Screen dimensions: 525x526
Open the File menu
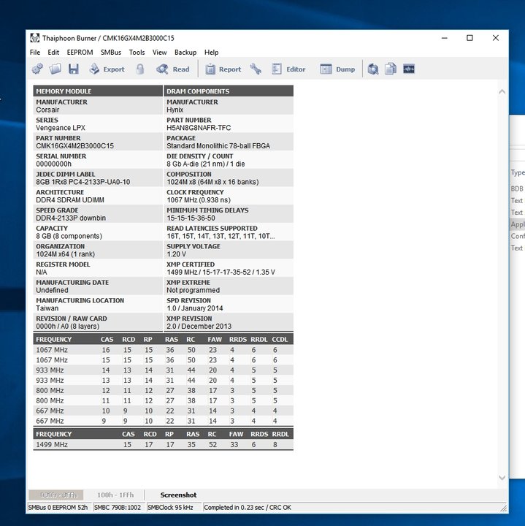coord(35,53)
